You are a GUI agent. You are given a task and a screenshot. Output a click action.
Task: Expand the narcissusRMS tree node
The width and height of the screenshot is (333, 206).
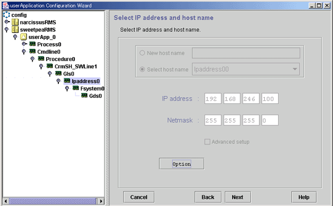pyautogui.click(x=7, y=22)
